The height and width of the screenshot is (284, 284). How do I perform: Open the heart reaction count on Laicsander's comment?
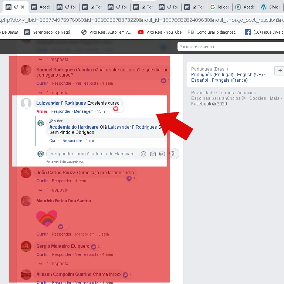tap(118, 109)
